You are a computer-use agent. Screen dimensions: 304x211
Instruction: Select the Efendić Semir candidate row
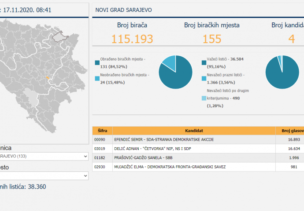click(194, 139)
